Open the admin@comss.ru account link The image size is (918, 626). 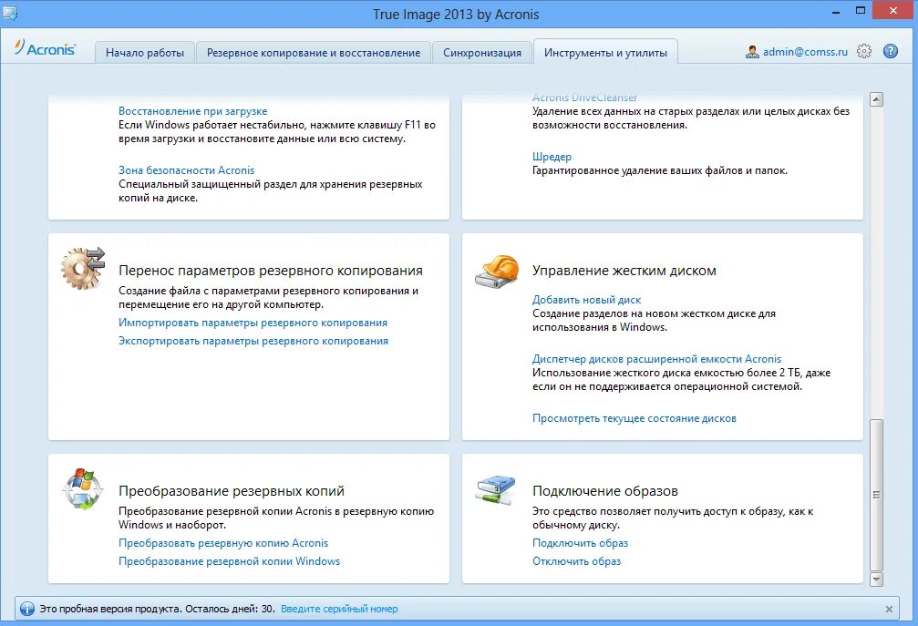click(805, 52)
